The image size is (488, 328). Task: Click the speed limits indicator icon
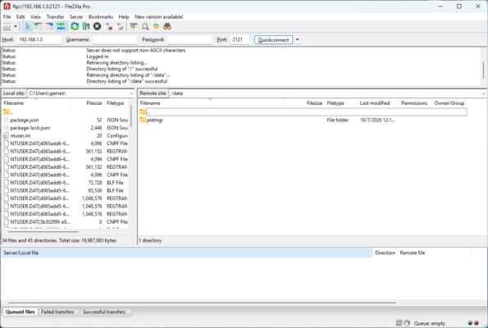click(407, 323)
